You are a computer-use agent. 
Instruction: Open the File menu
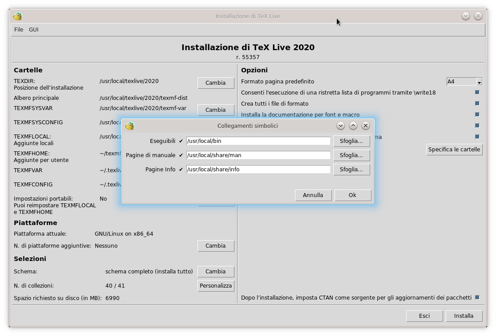point(19,29)
